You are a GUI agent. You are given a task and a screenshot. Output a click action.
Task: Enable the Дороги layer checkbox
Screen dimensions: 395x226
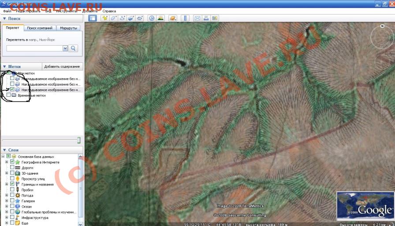pos(12,167)
